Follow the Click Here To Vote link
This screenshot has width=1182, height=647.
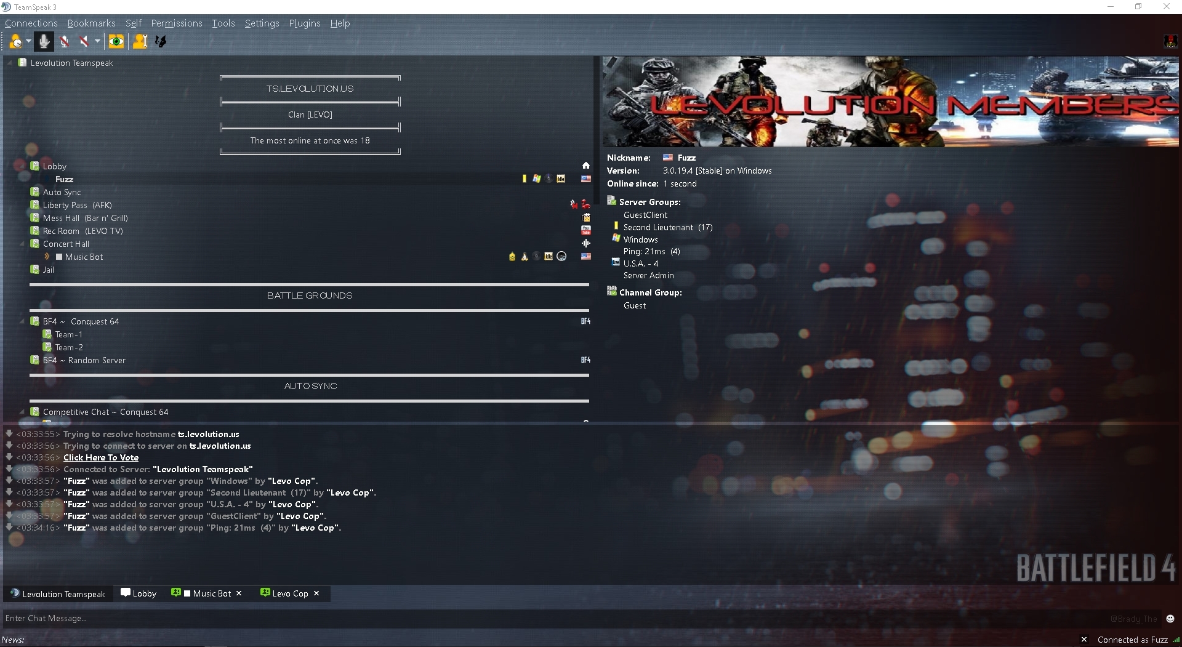coord(101,457)
